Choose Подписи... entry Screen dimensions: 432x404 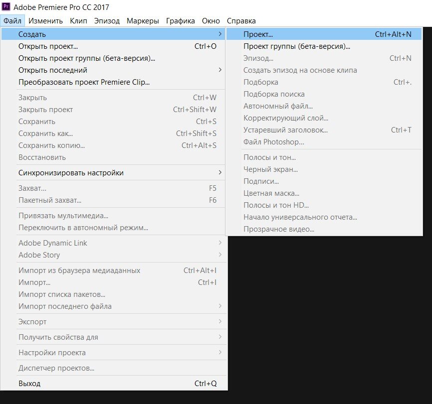324,181
